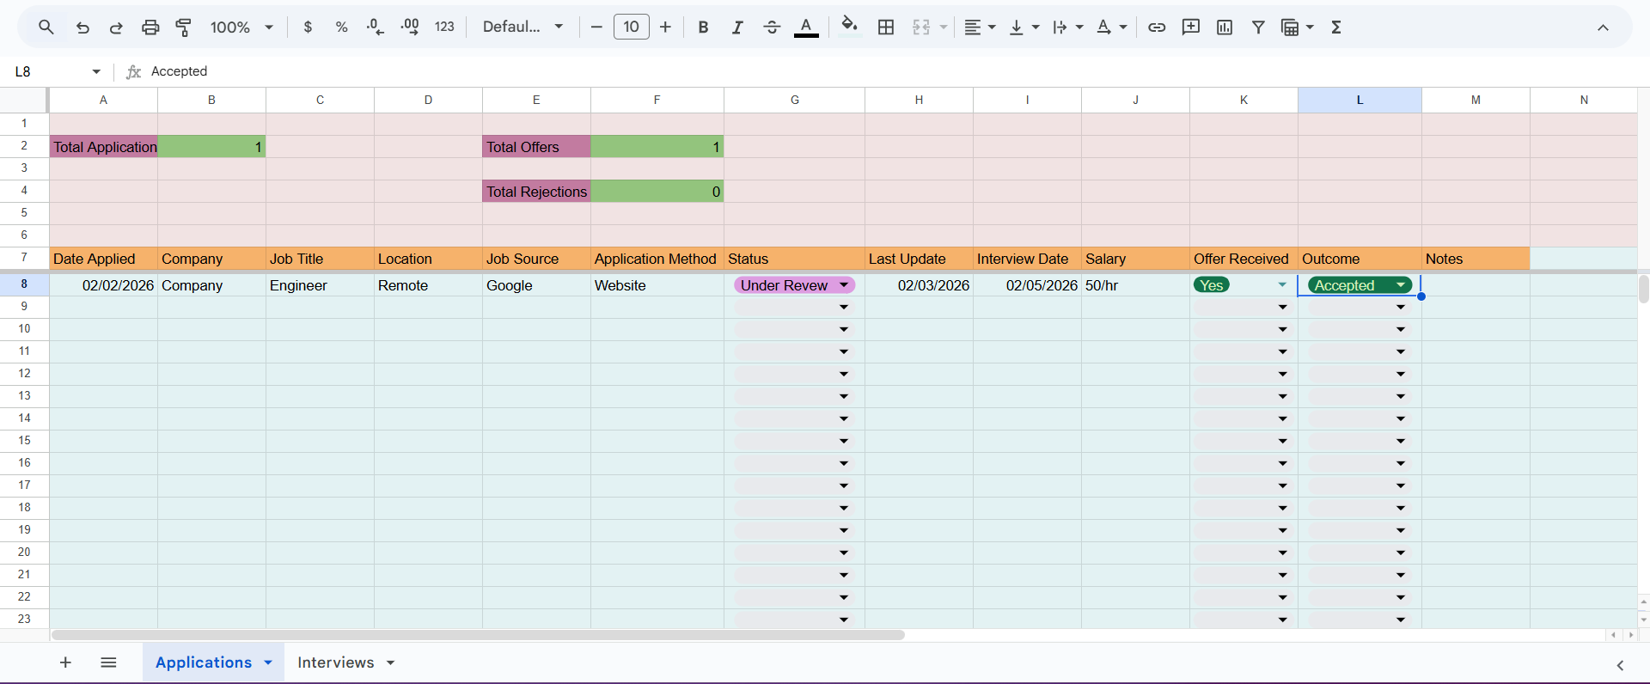Click the insert link icon

(x=1157, y=27)
